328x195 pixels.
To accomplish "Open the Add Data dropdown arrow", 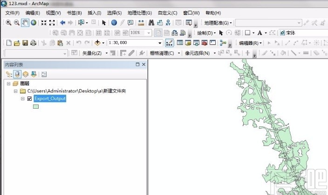I will 103,43.
